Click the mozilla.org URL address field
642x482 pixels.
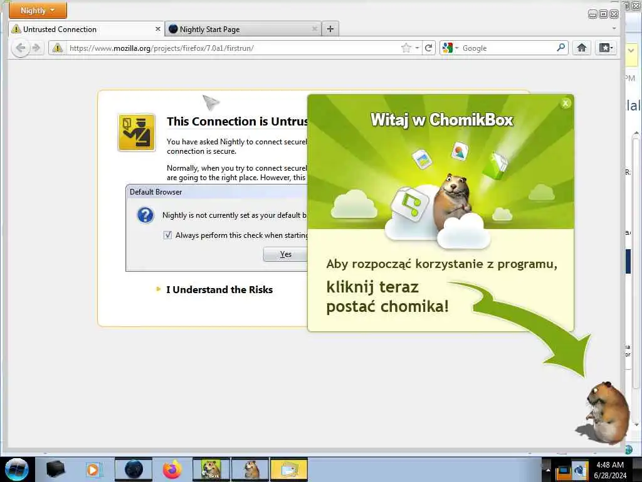pyautogui.click(x=233, y=48)
